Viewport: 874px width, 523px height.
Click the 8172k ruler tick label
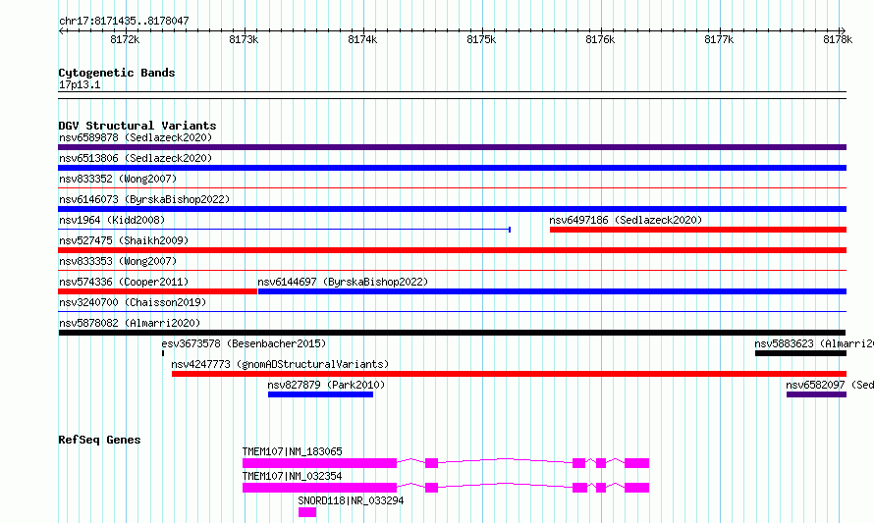click(125, 39)
